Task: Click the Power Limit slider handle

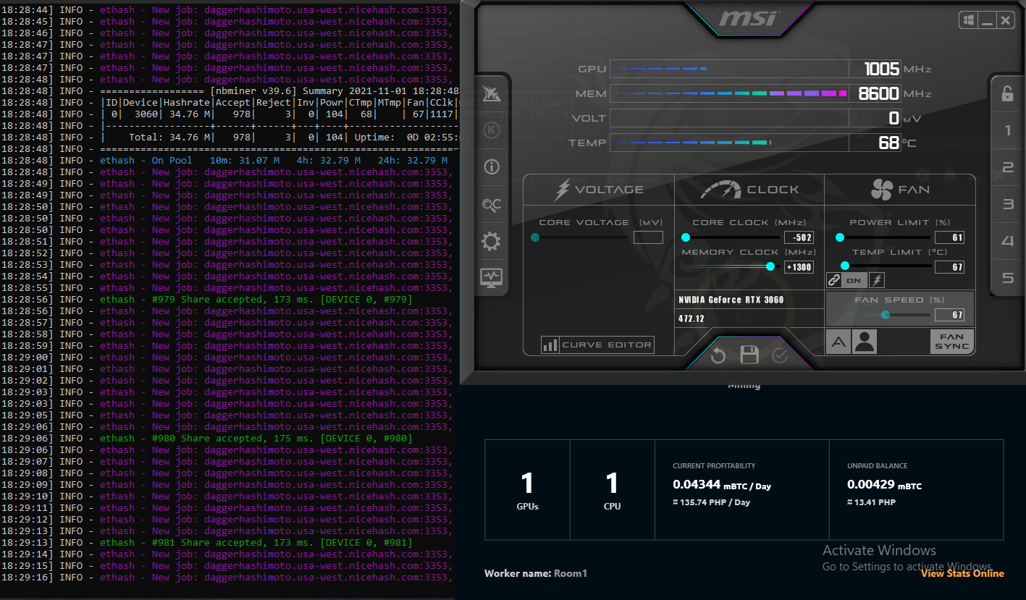Action: [x=840, y=237]
